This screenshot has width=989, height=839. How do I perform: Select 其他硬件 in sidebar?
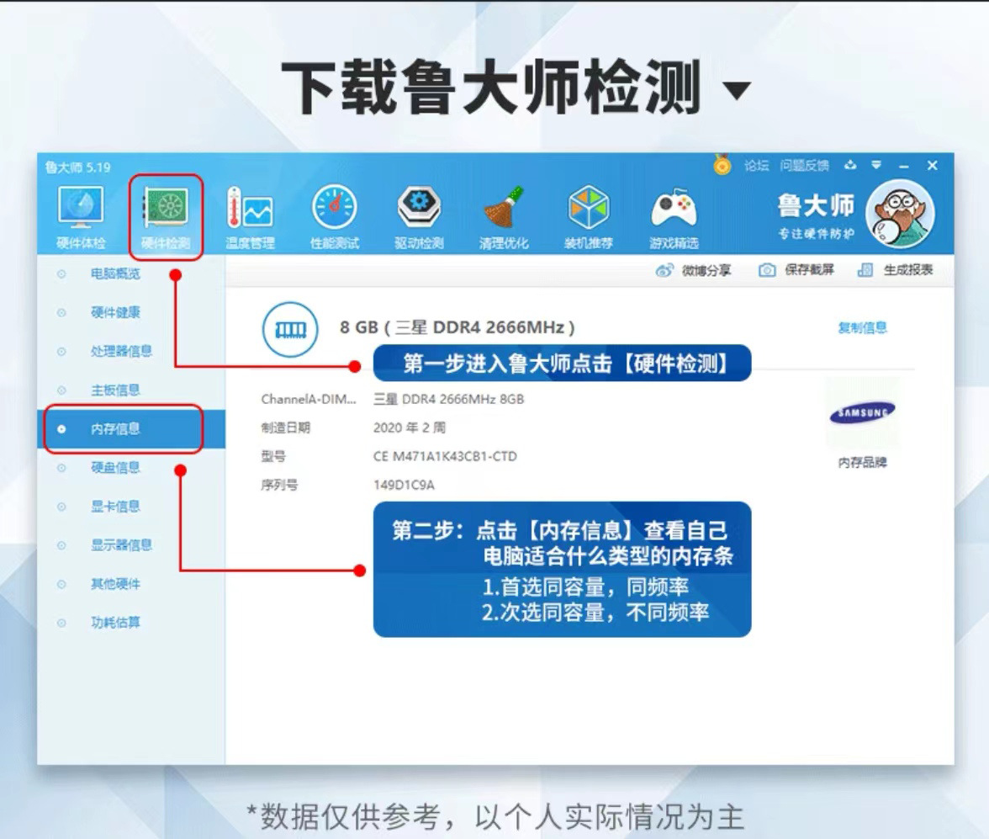coord(115,584)
